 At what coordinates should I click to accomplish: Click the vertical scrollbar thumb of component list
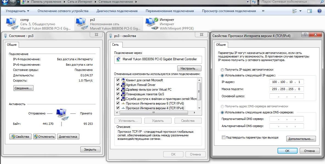[199, 91]
